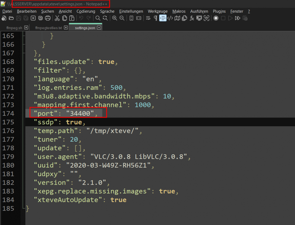Open the Sprache menu

(x=107, y=11)
